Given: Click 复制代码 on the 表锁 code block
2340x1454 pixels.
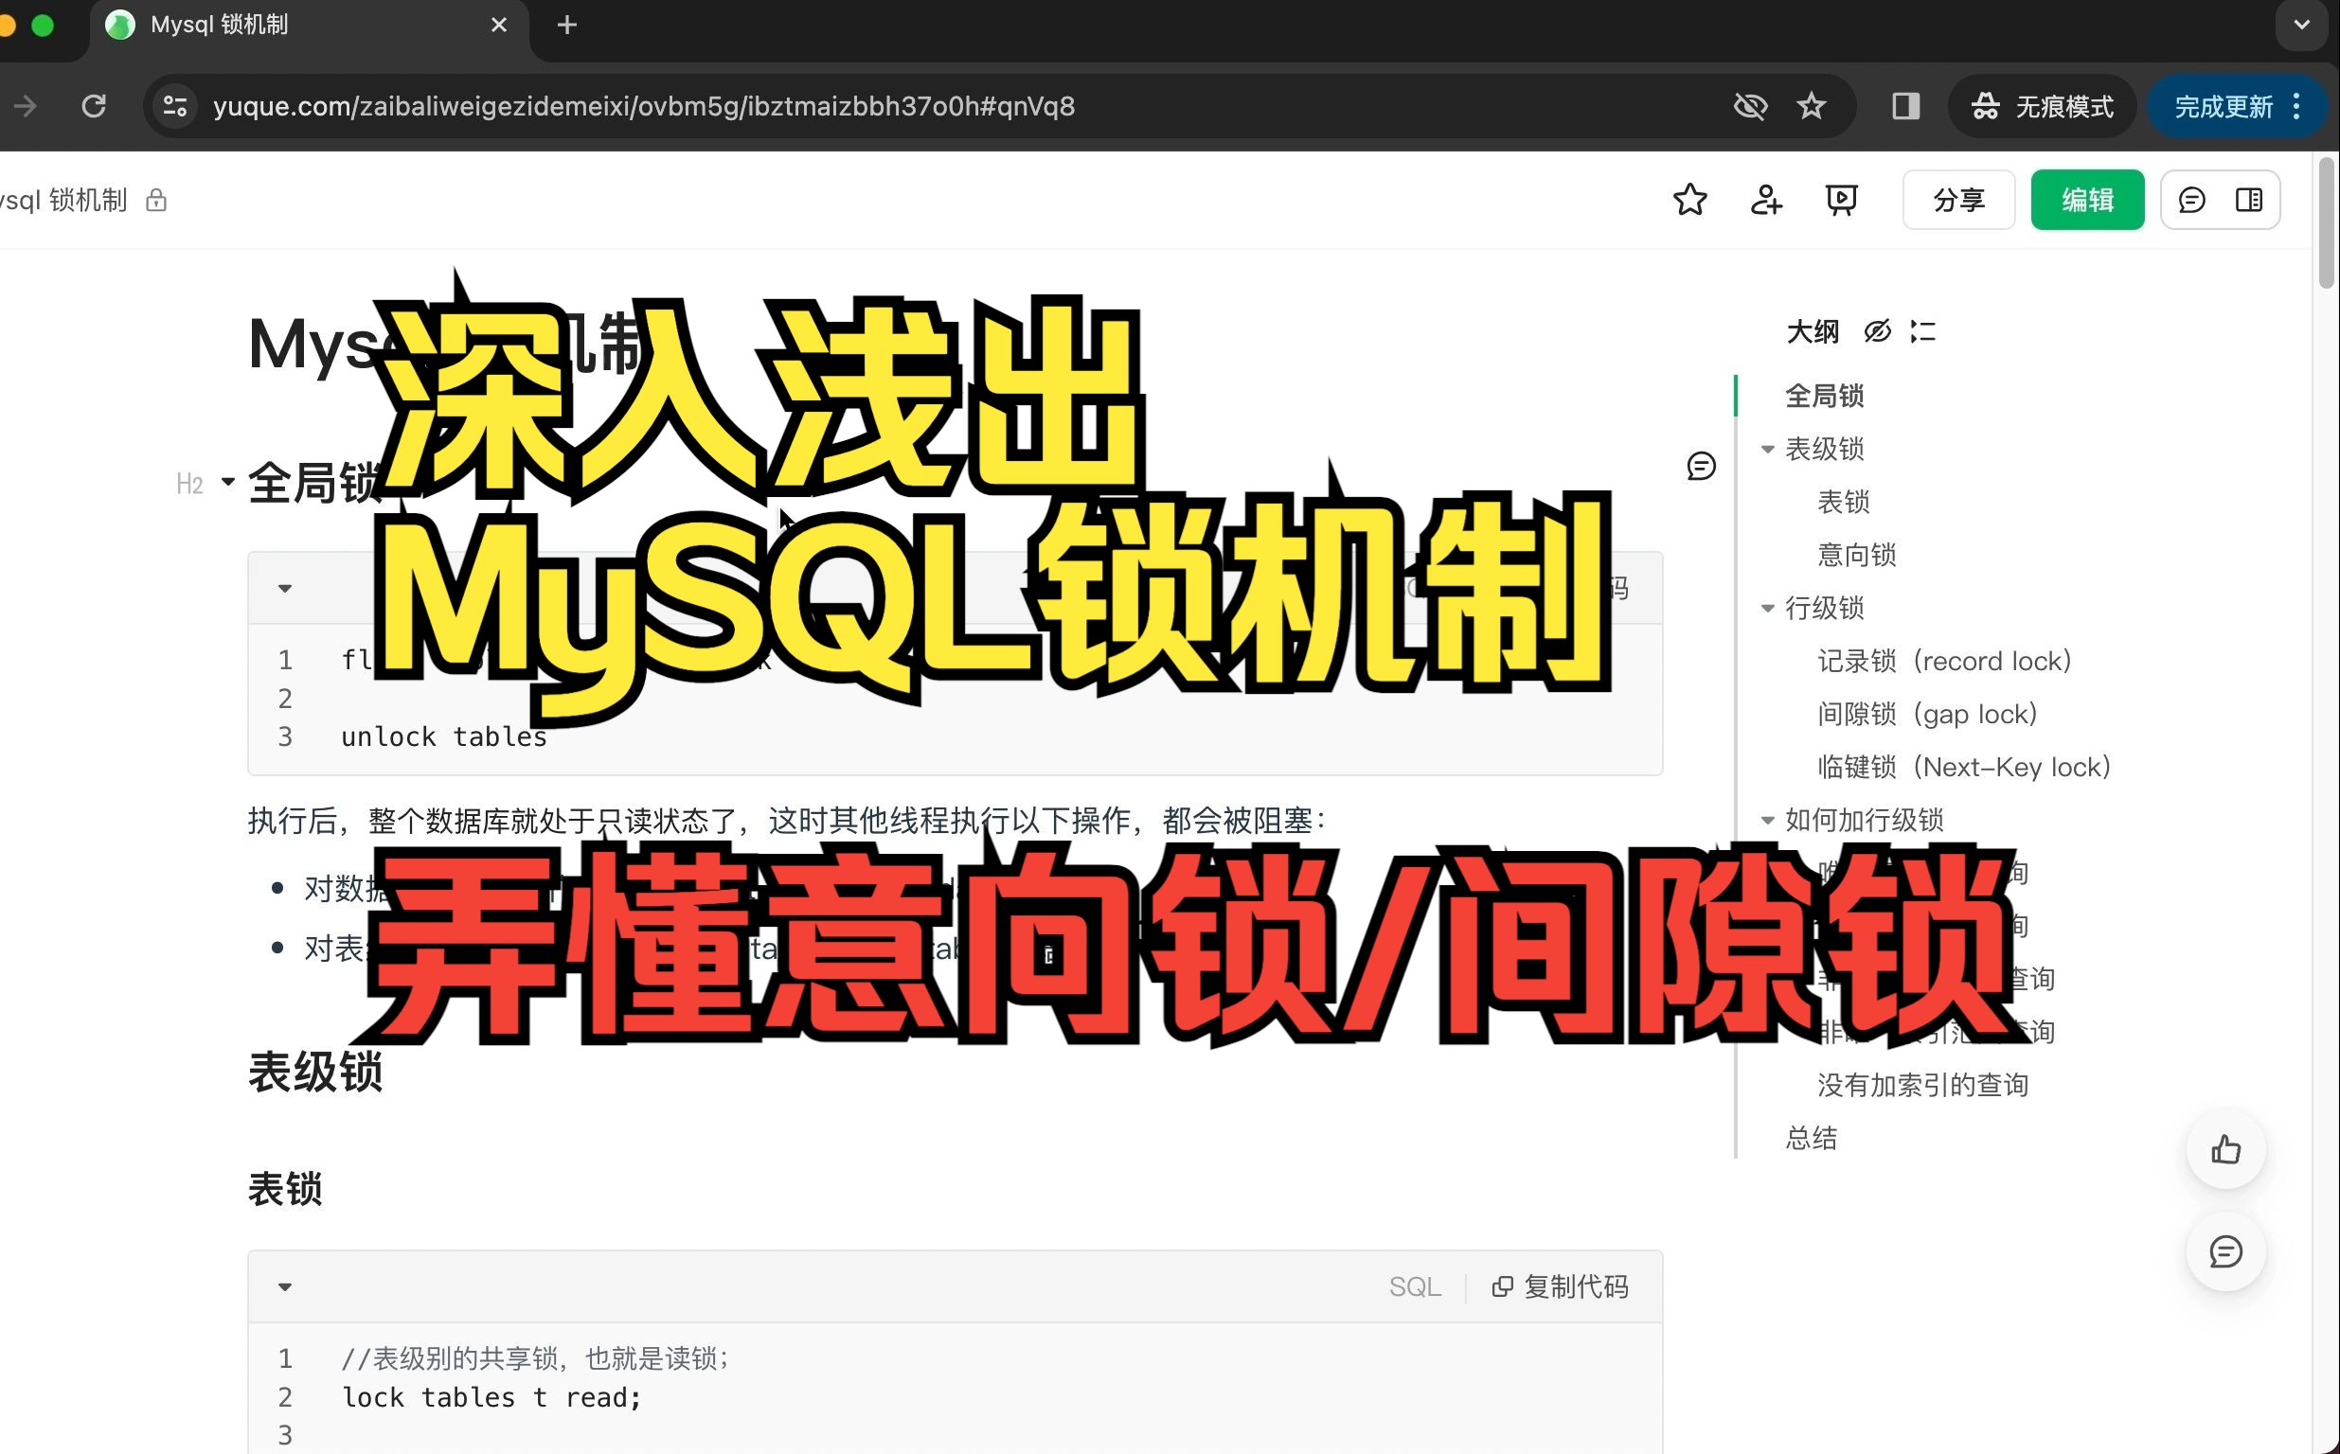Looking at the screenshot, I should 1560,1286.
